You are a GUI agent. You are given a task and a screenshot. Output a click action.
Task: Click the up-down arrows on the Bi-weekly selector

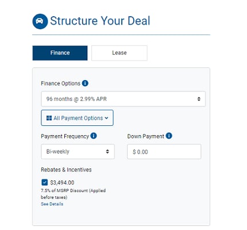click(x=107, y=152)
